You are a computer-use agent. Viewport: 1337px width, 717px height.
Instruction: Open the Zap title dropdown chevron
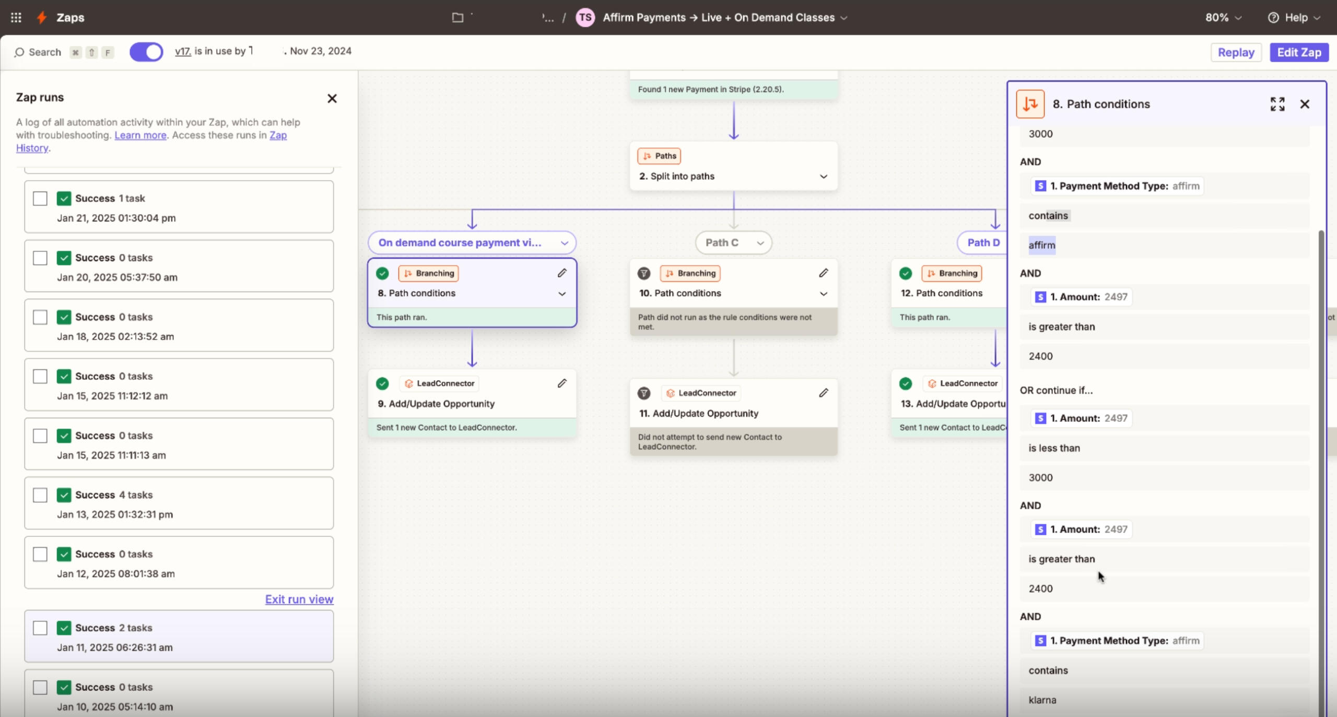pyautogui.click(x=843, y=18)
